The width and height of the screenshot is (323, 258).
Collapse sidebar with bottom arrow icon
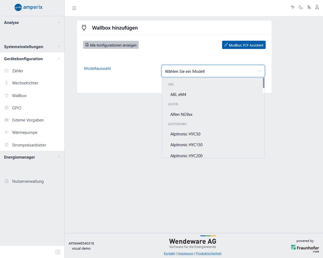point(58,252)
